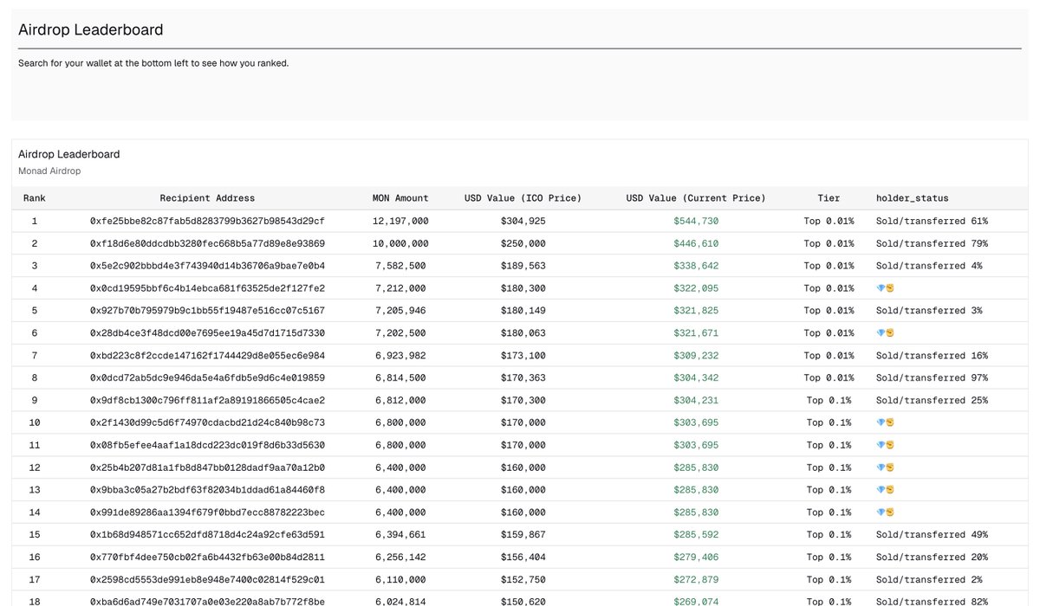Select address 0x0cd19595bbf6c4b14ebca681f63525de2f127fe2
This screenshot has height=606, width=1040.
[207, 288]
